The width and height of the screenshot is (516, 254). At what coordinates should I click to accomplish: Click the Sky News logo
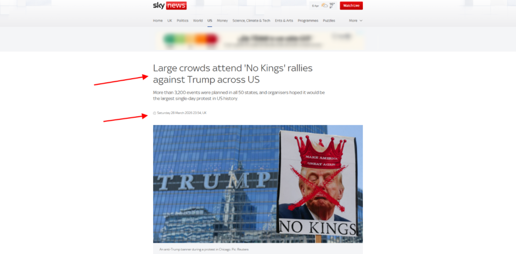click(170, 6)
